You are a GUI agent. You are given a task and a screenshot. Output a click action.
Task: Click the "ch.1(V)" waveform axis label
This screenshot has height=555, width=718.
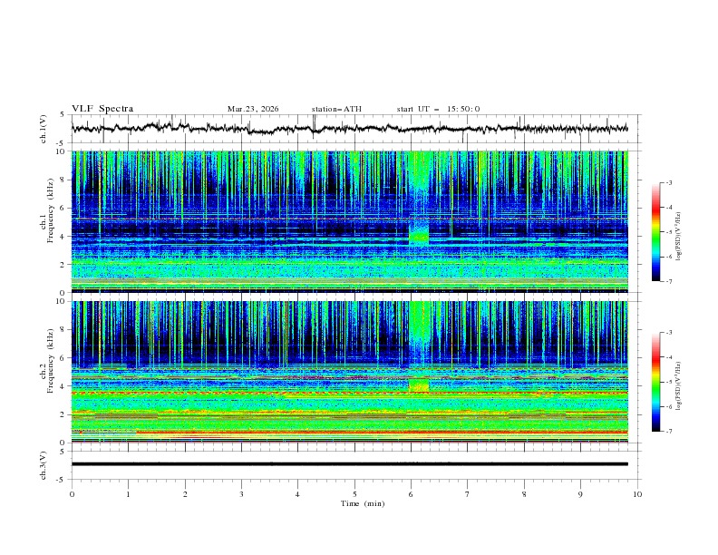click(44, 129)
